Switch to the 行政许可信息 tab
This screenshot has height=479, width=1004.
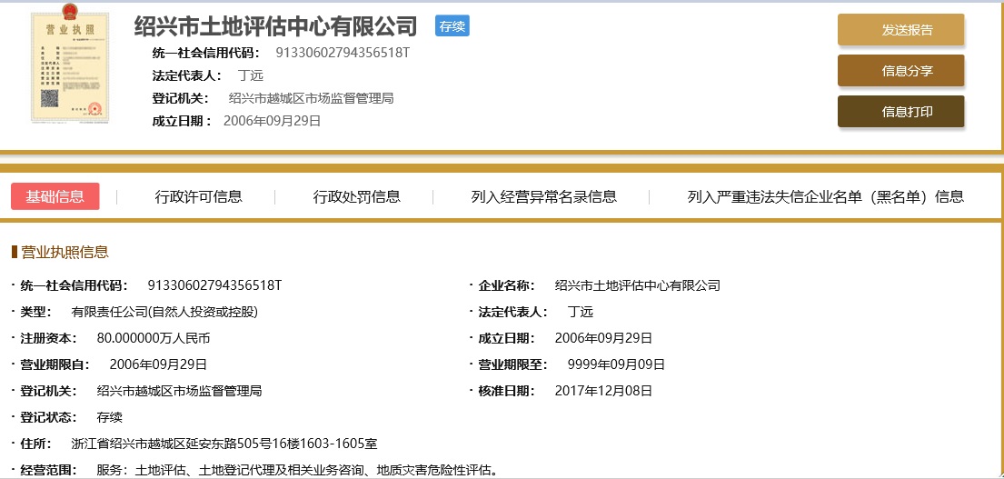click(x=198, y=196)
